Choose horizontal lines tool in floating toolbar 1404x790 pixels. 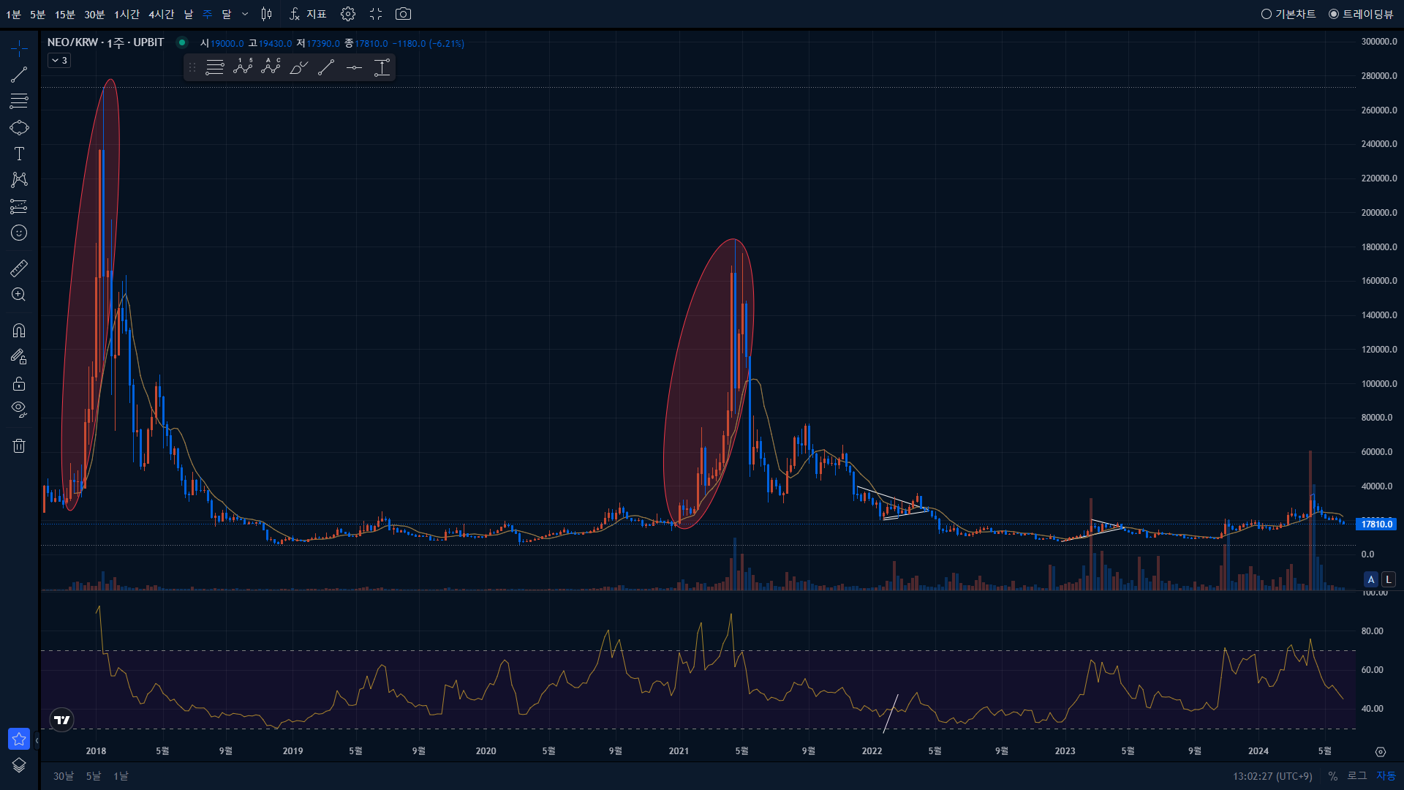coord(214,68)
